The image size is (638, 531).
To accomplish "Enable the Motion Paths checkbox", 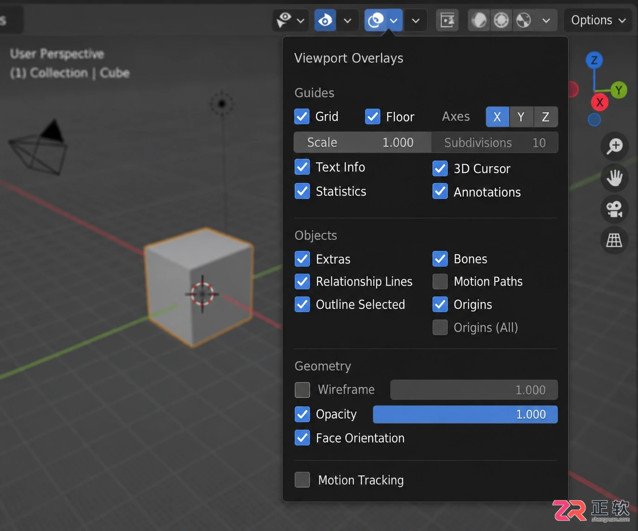I will click(x=440, y=281).
